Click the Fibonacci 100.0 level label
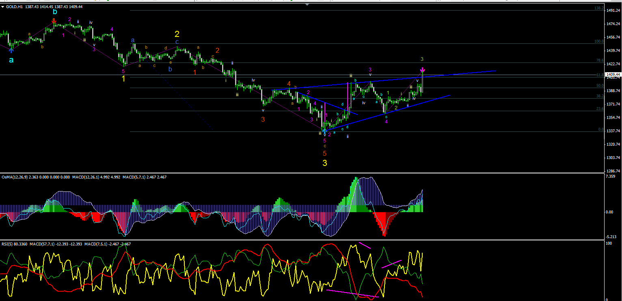The height and width of the screenshot is (301, 622). point(600,41)
